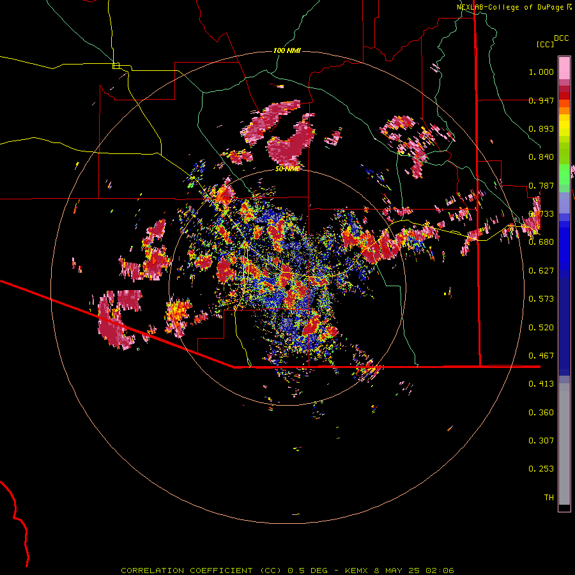Click the 1.000 scale value

(x=541, y=72)
